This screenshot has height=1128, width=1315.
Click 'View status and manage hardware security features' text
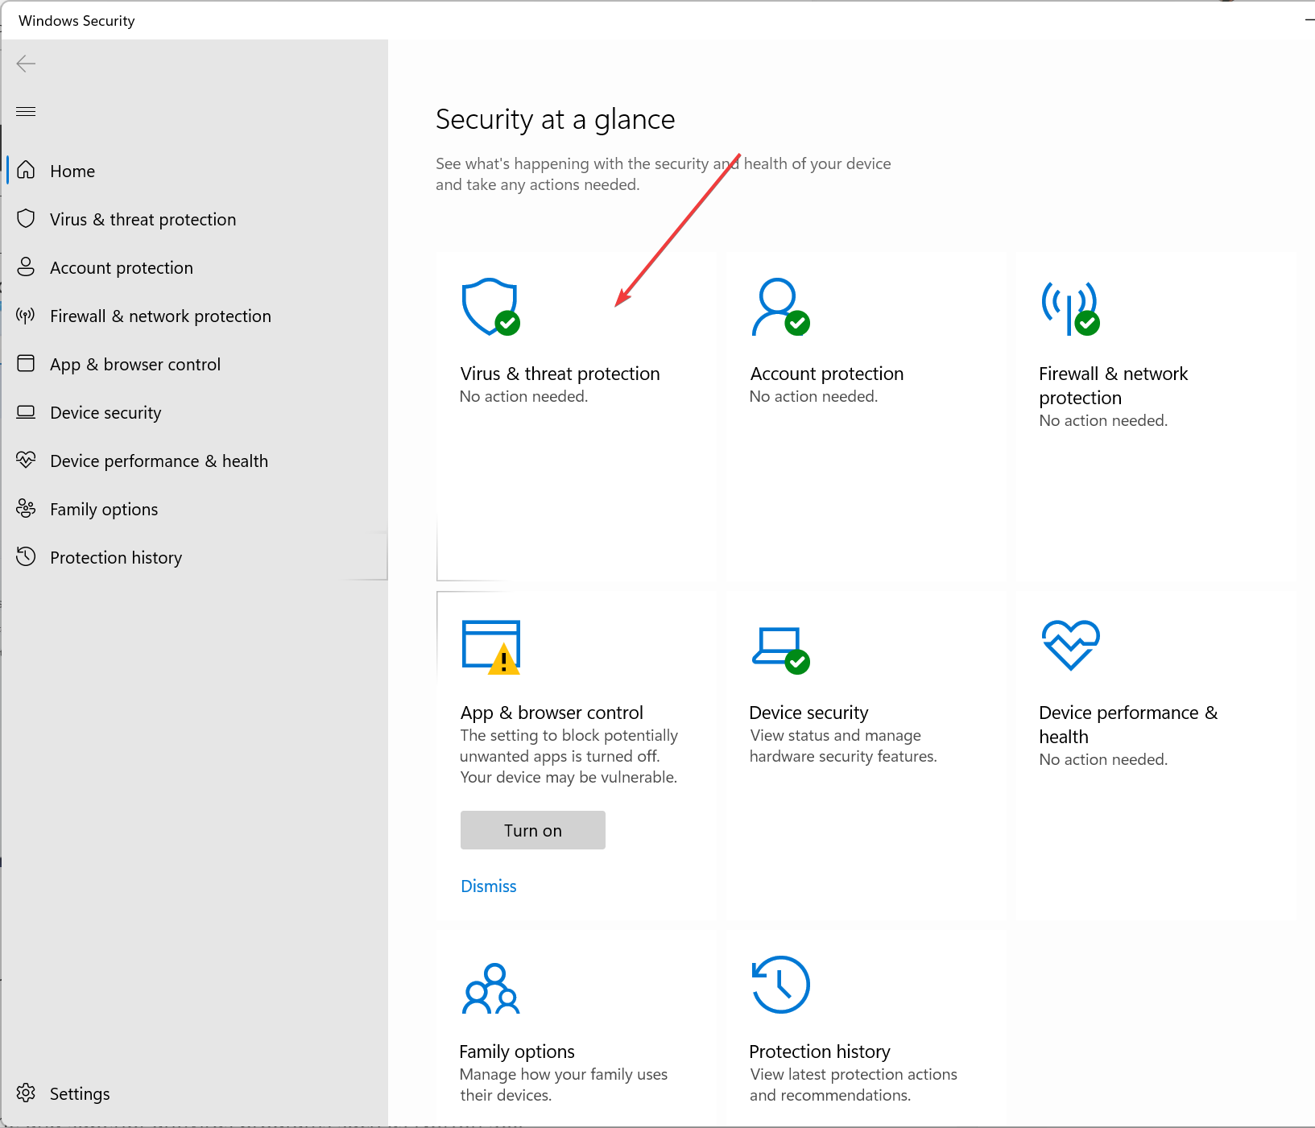[843, 746]
